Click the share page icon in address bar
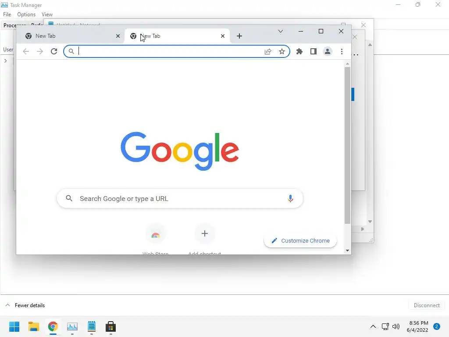The image size is (449, 337). click(x=268, y=52)
